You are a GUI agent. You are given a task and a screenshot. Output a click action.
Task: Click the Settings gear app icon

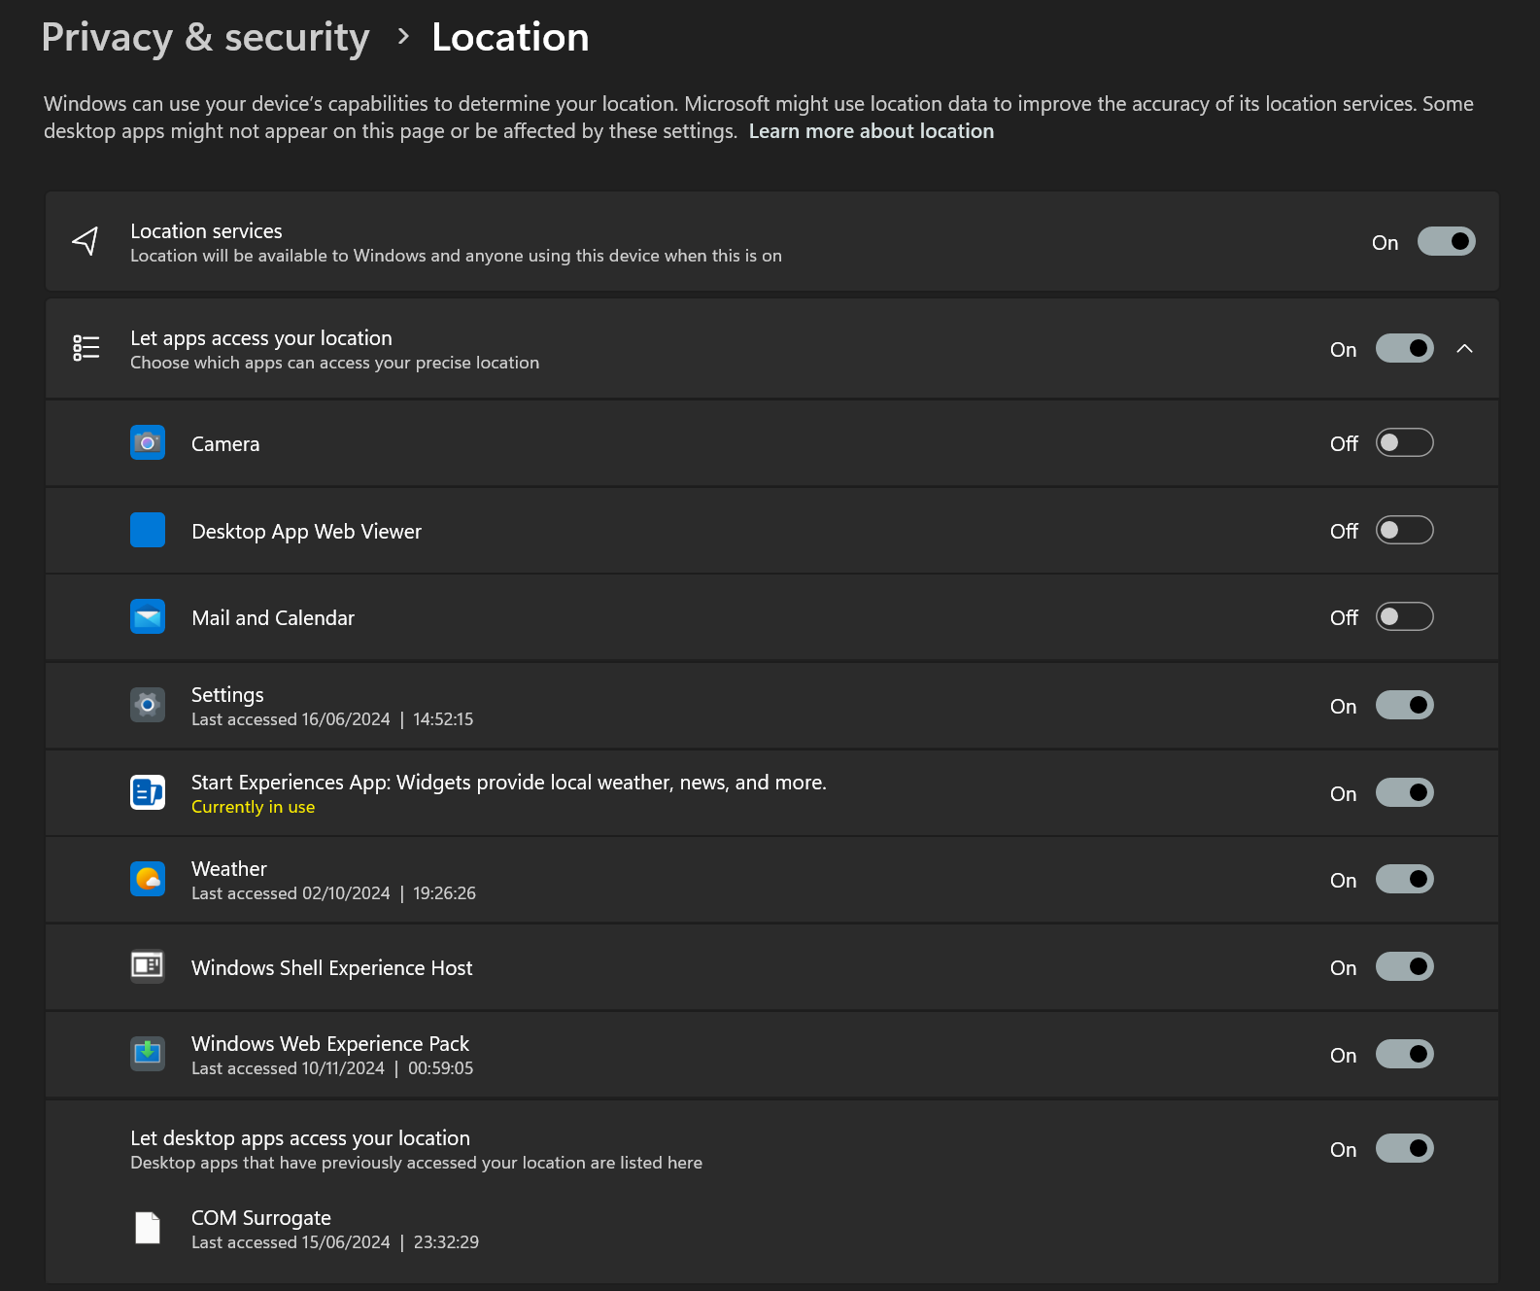(x=148, y=705)
